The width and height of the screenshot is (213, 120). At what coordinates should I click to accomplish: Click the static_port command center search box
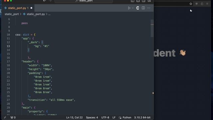(84, 1)
